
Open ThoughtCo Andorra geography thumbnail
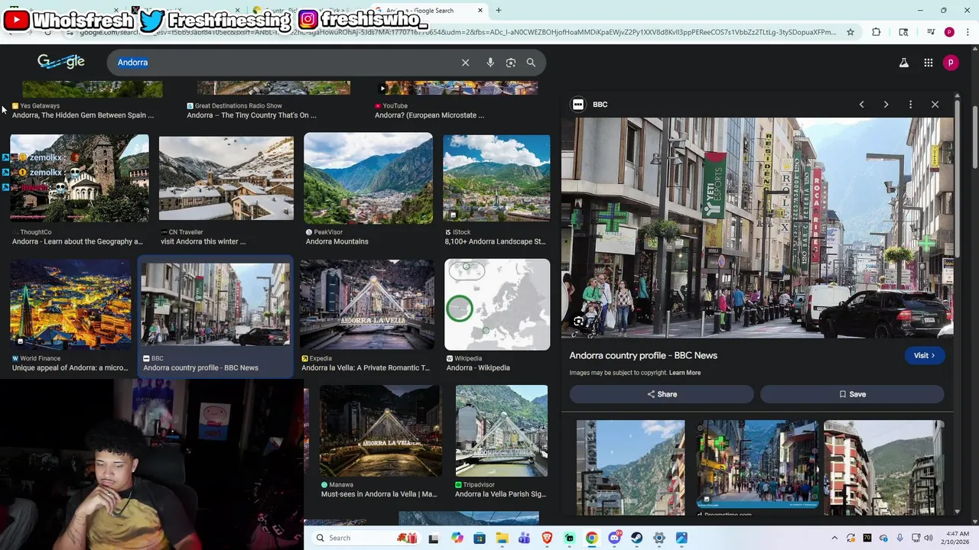tap(80, 179)
